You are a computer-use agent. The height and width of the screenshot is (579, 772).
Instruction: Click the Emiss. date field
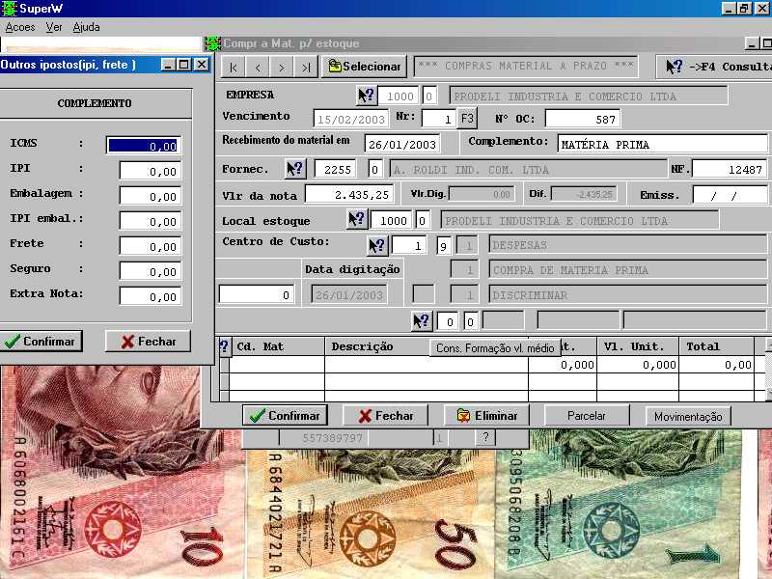[x=730, y=196]
